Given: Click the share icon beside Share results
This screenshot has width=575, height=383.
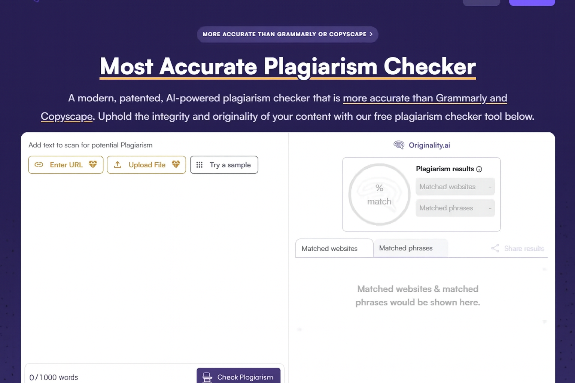Looking at the screenshot, I should [x=495, y=248].
